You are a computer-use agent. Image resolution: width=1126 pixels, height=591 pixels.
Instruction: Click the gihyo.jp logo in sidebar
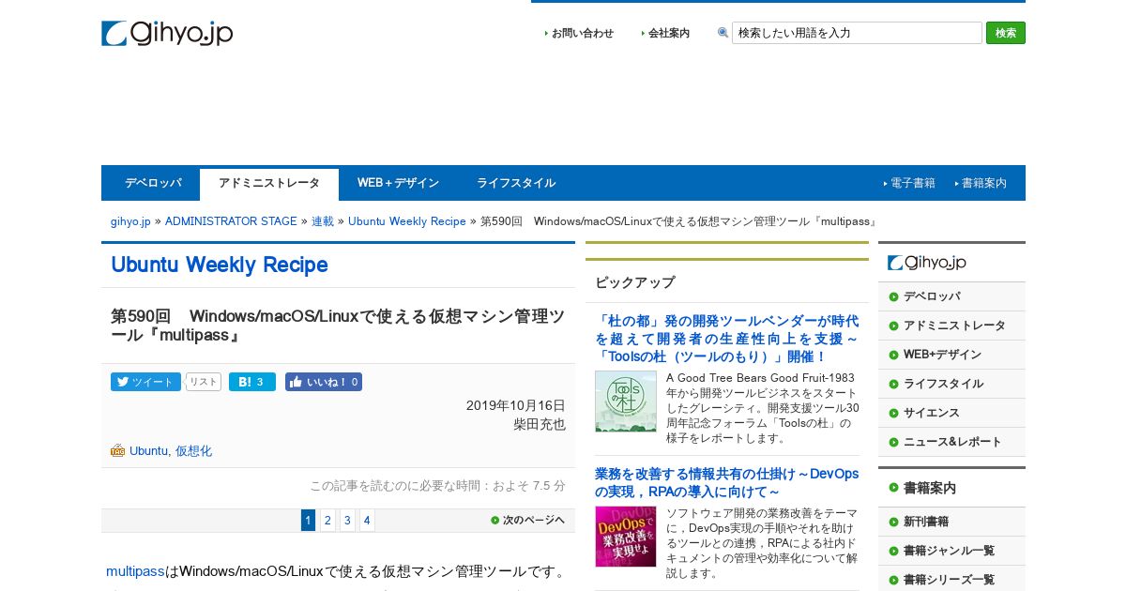coord(927,263)
